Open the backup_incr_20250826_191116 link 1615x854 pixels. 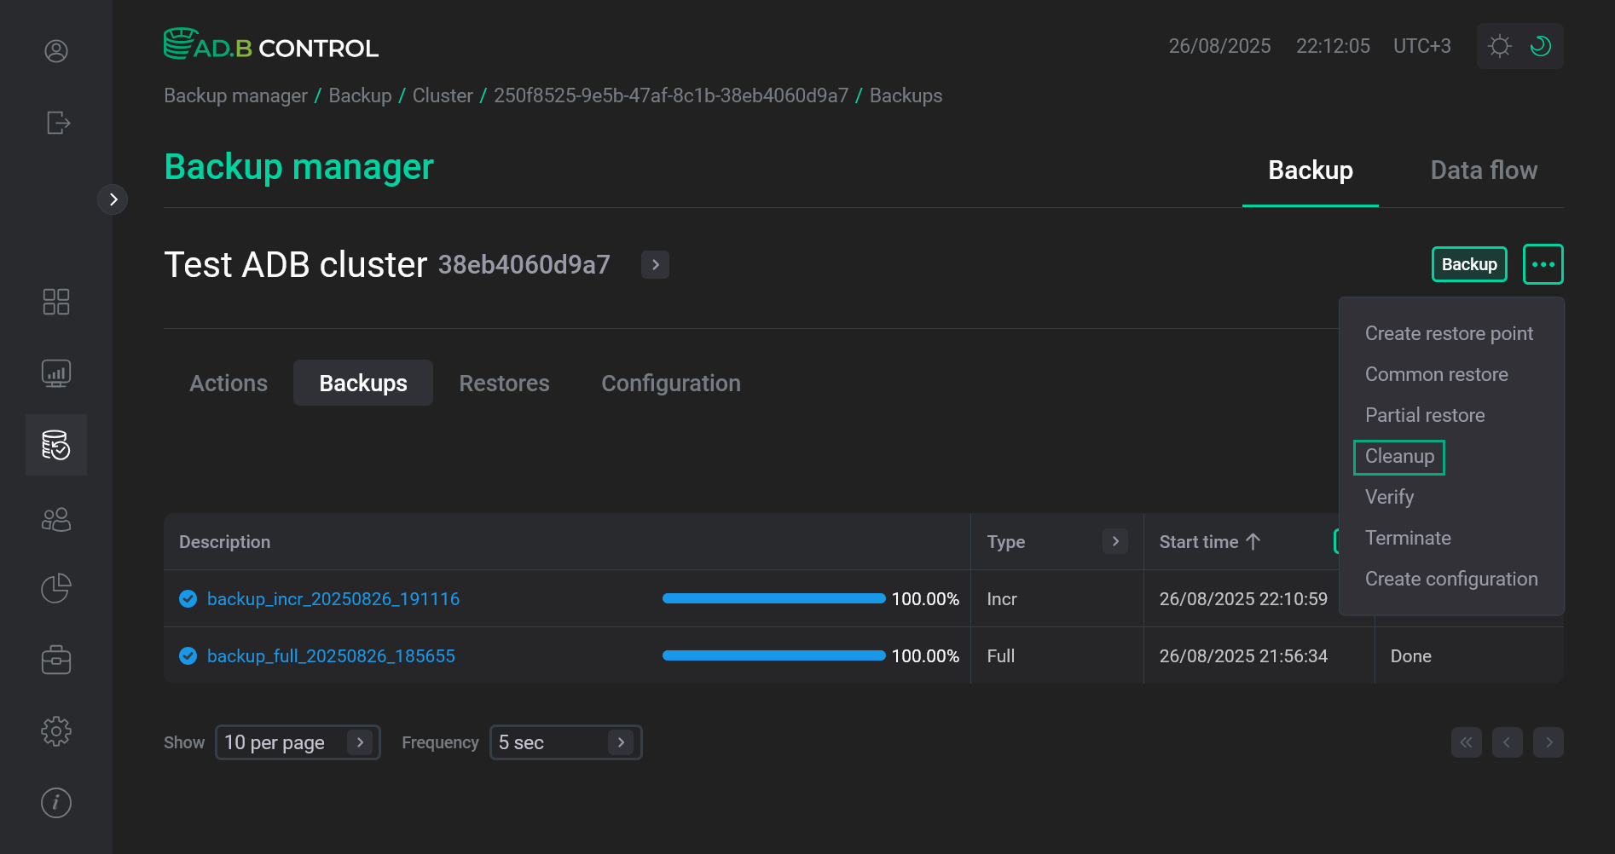(333, 599)
